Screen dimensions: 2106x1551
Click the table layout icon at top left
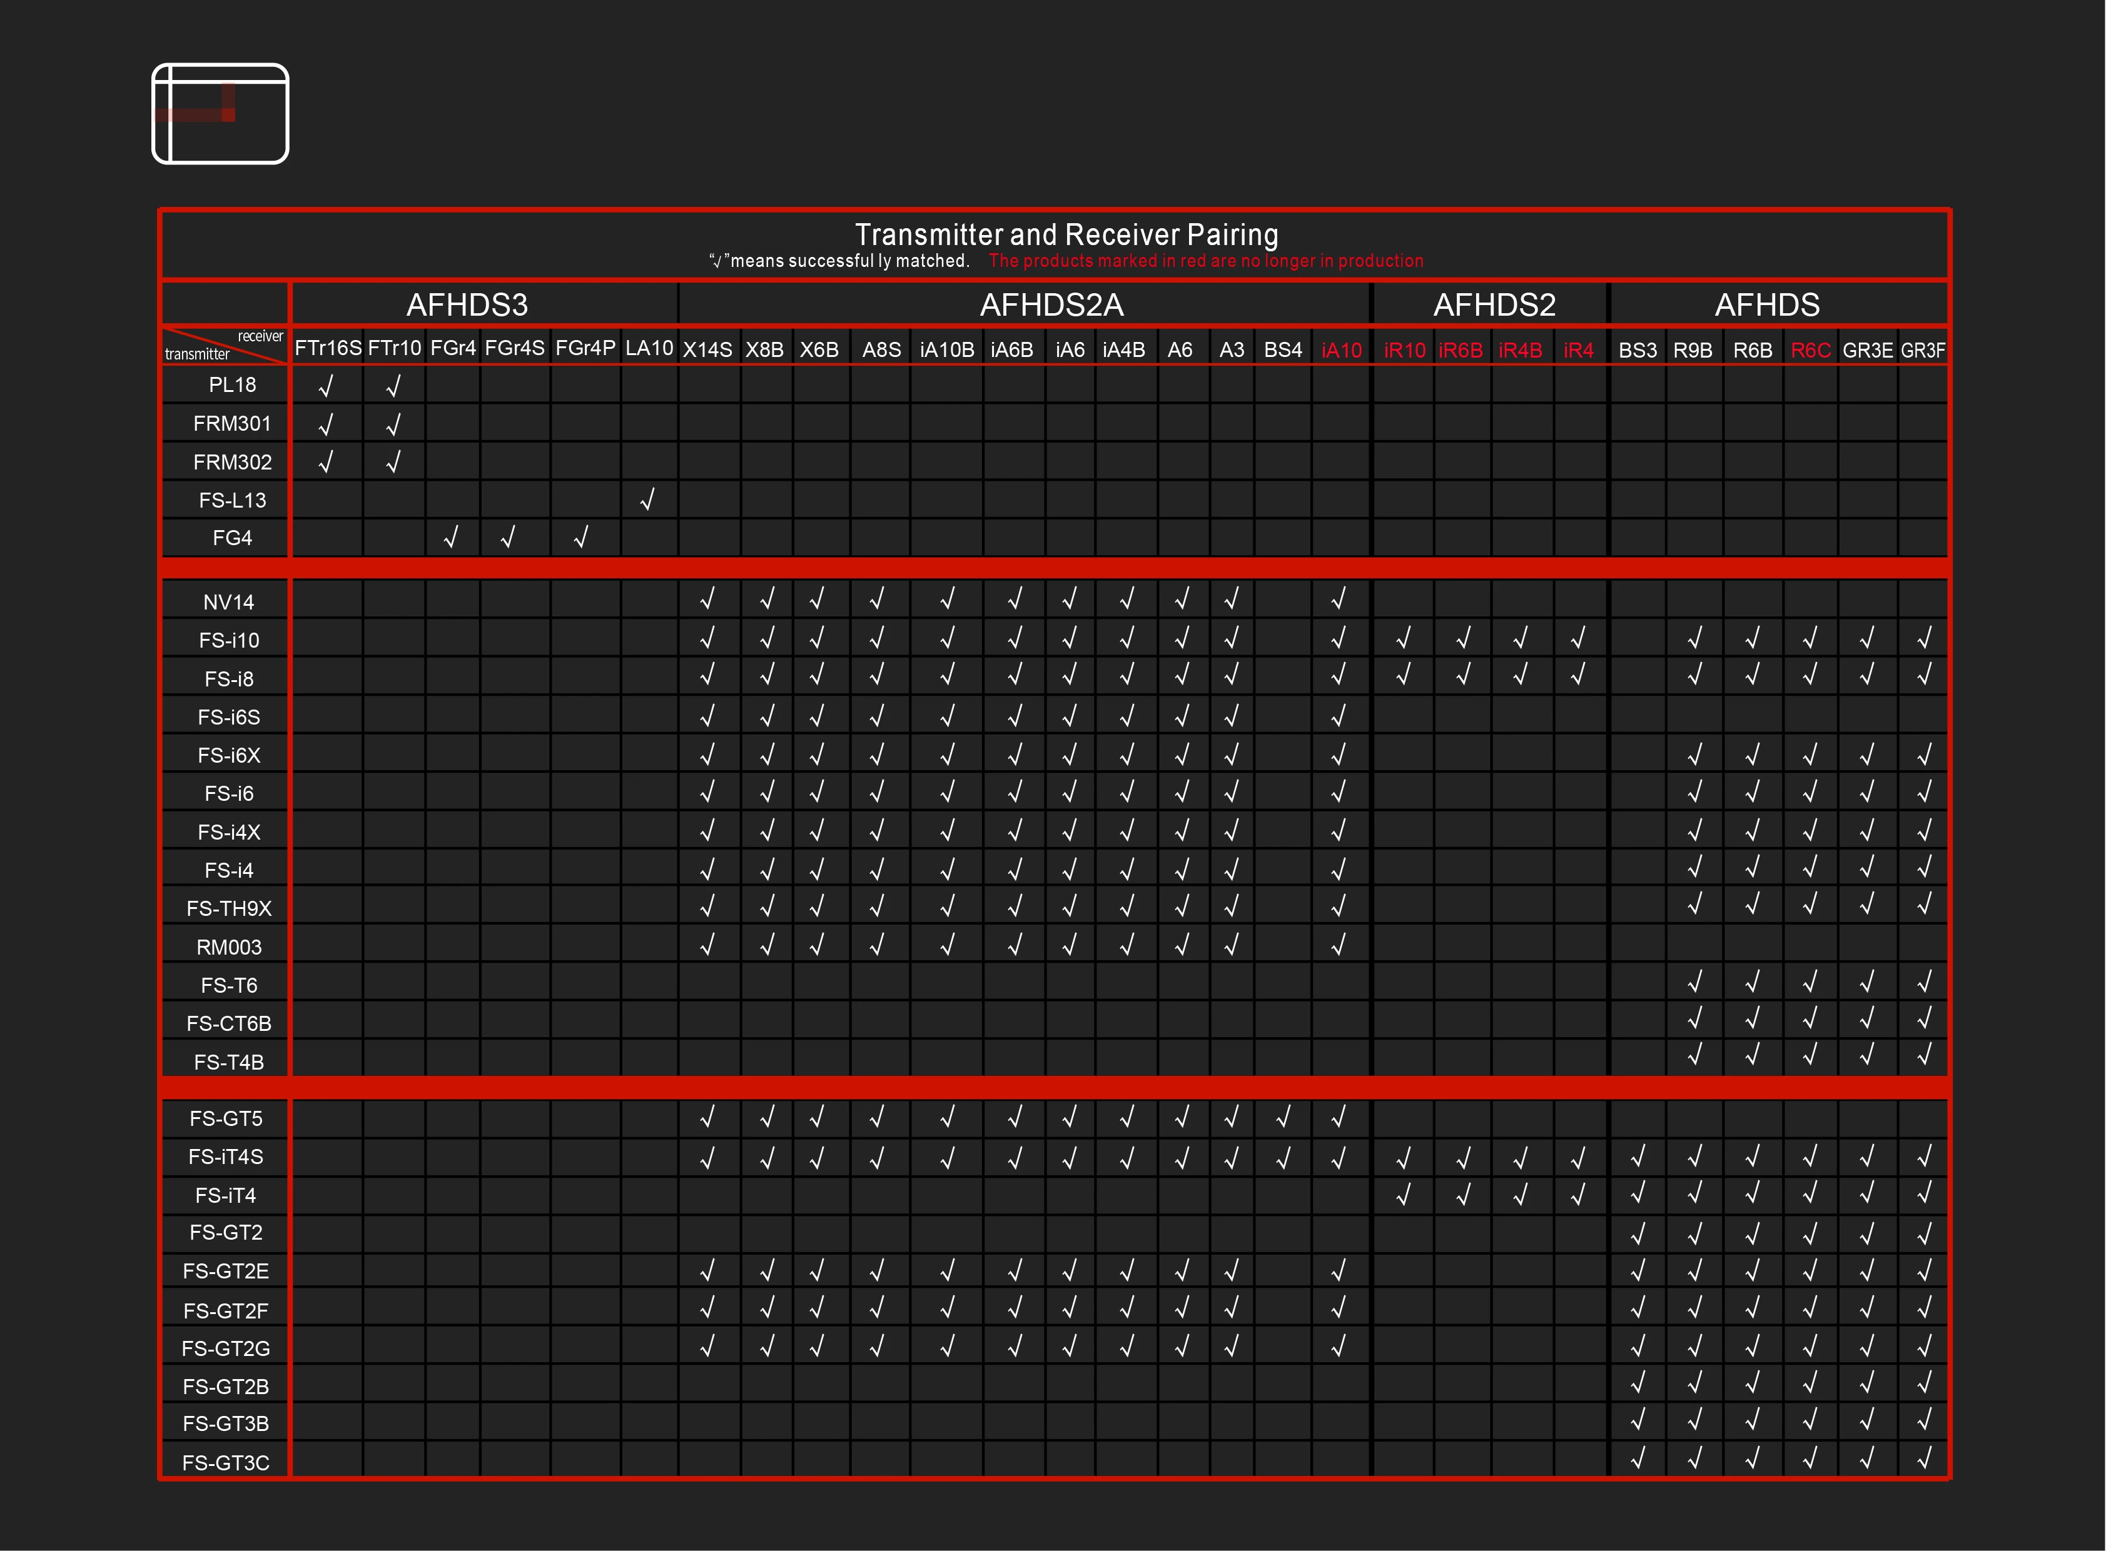(x=220, y=114)
